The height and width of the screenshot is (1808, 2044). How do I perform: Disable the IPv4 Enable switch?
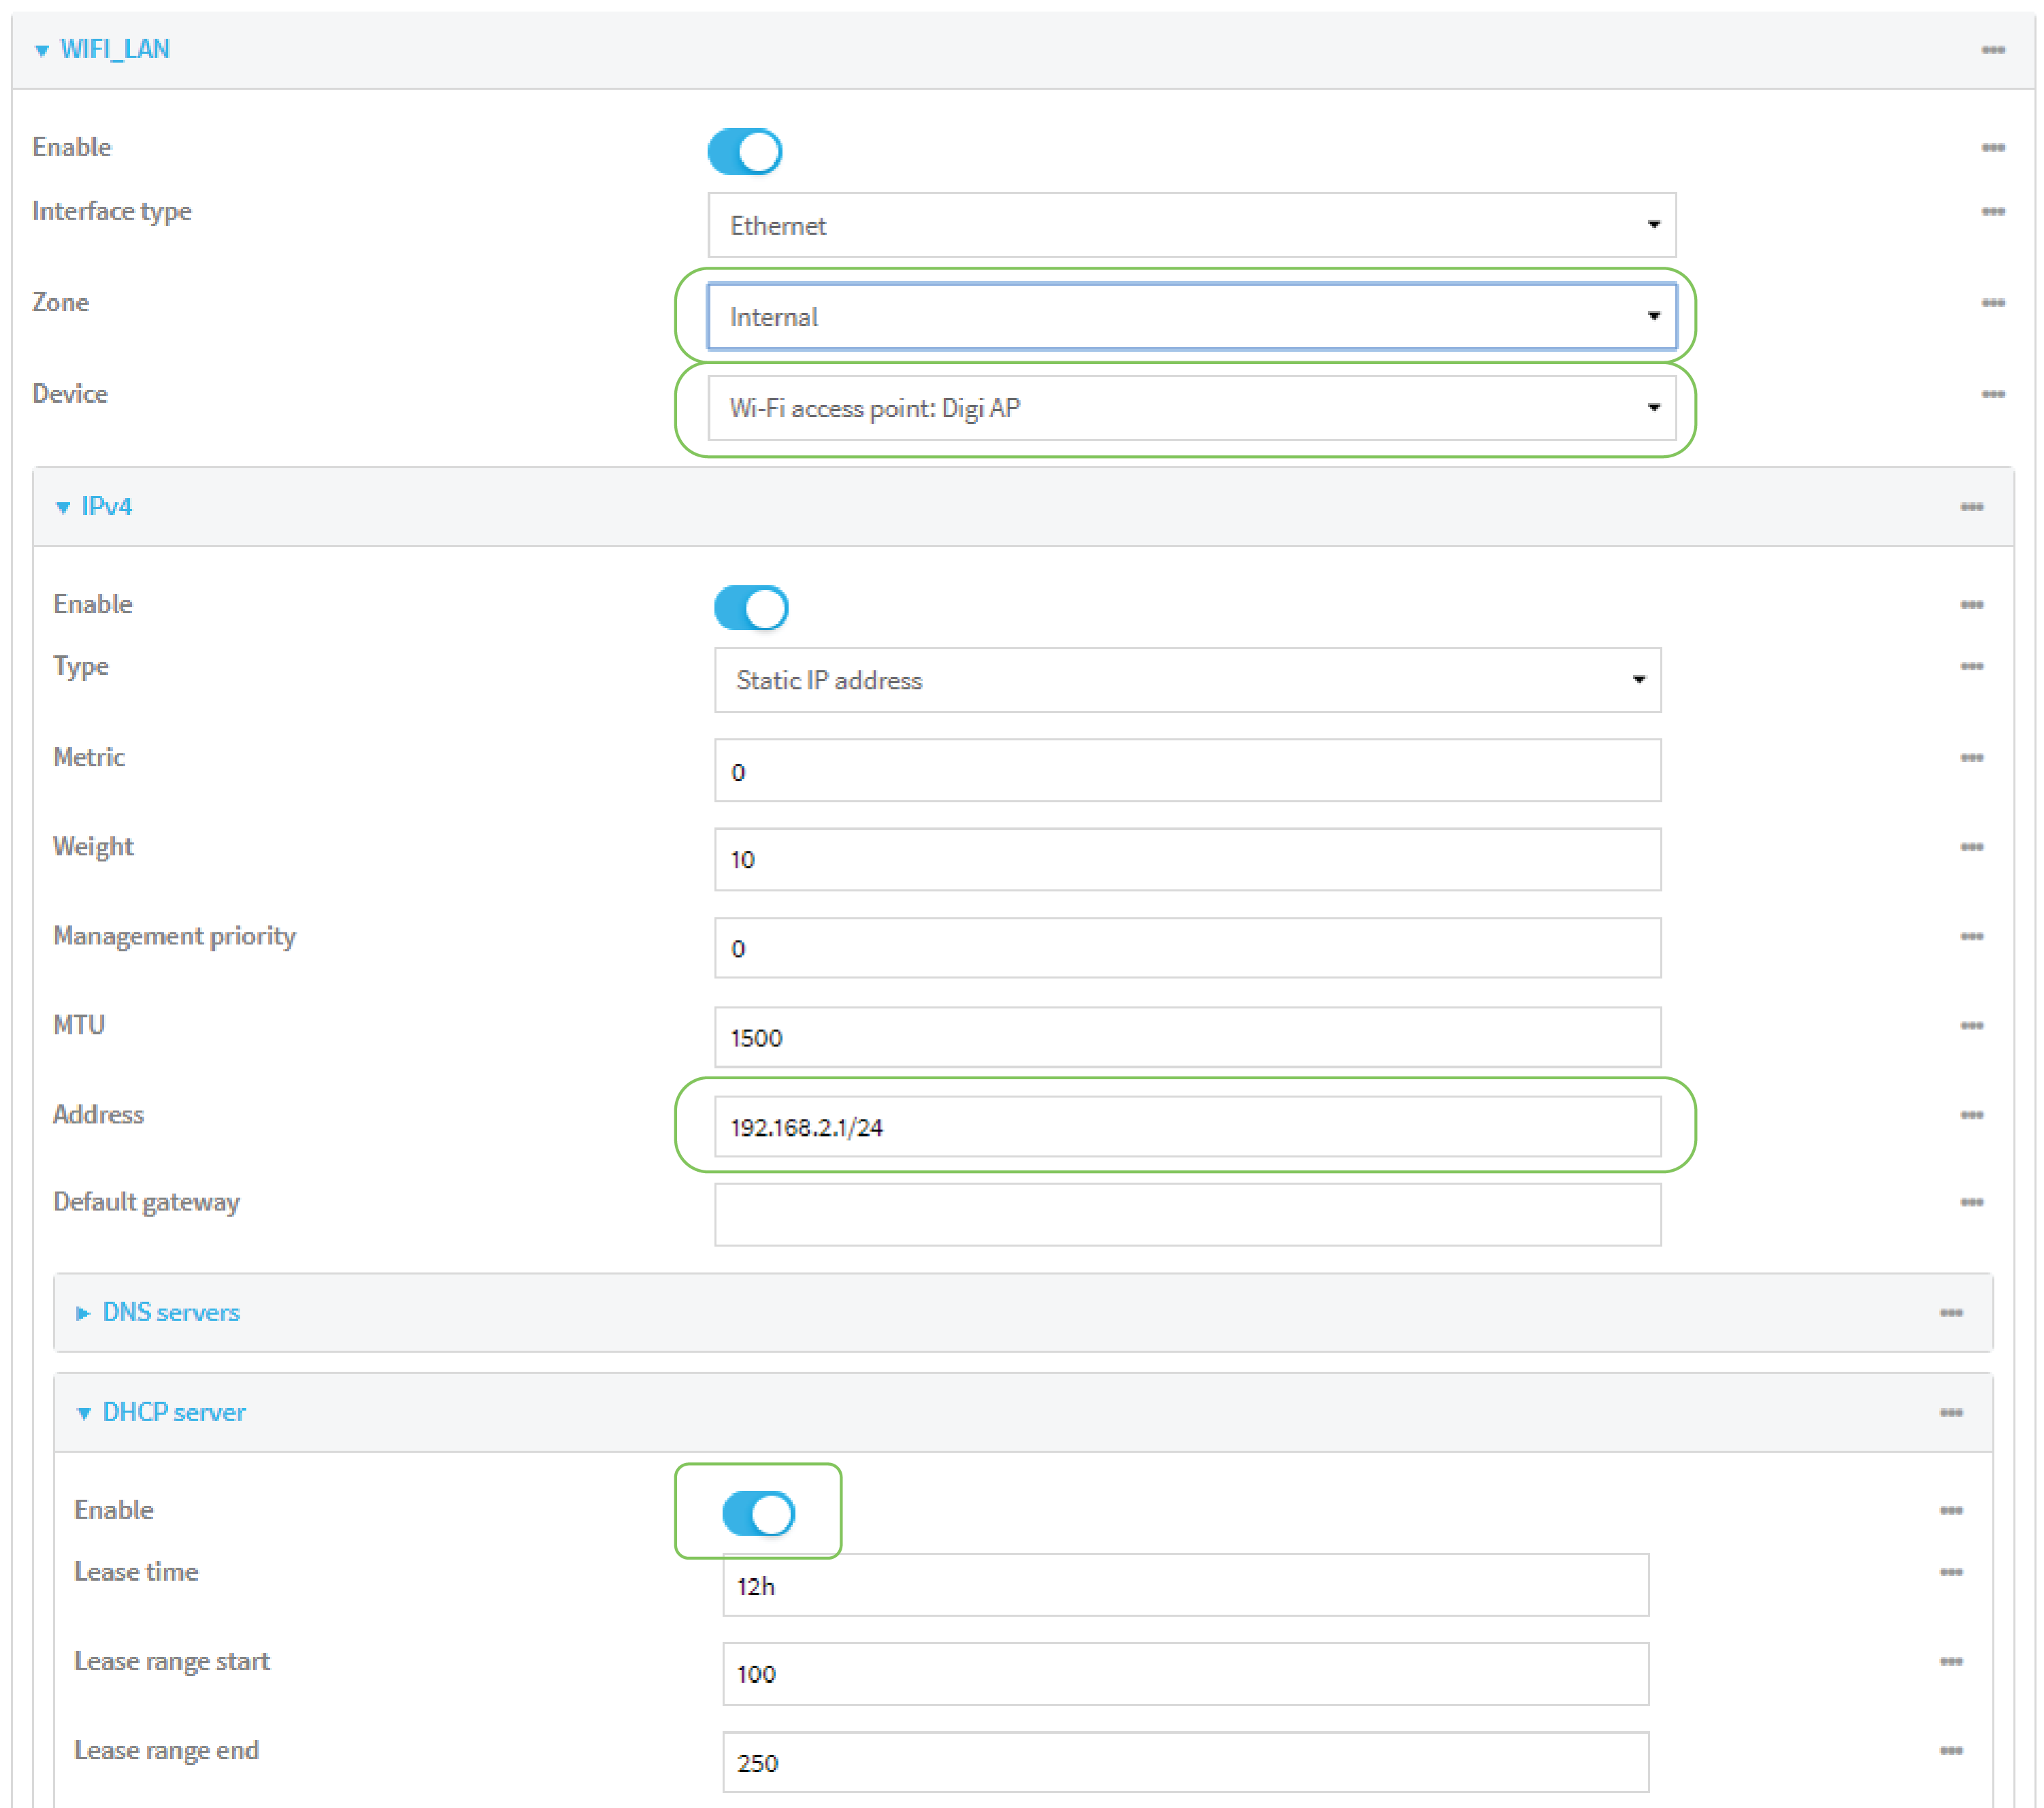tap(751, 608)
